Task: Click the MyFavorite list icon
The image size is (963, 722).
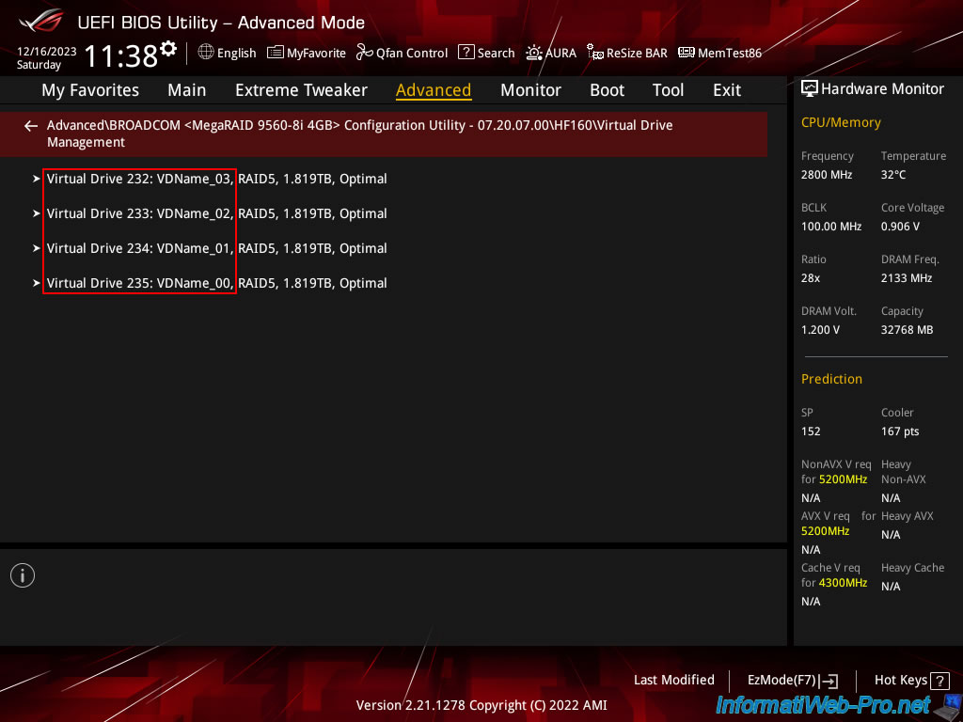Action: 276,53
